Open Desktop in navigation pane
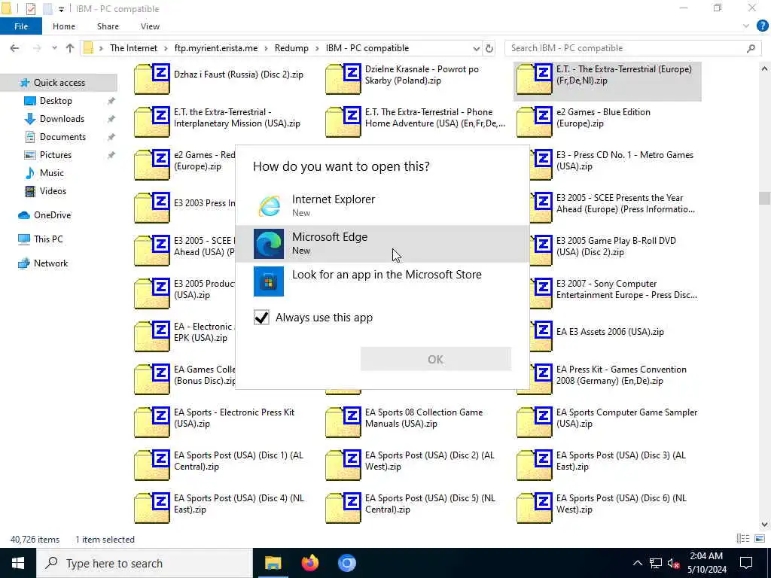Screen dimensions: 771x578 pyautogui.click(x=56, y=101)
